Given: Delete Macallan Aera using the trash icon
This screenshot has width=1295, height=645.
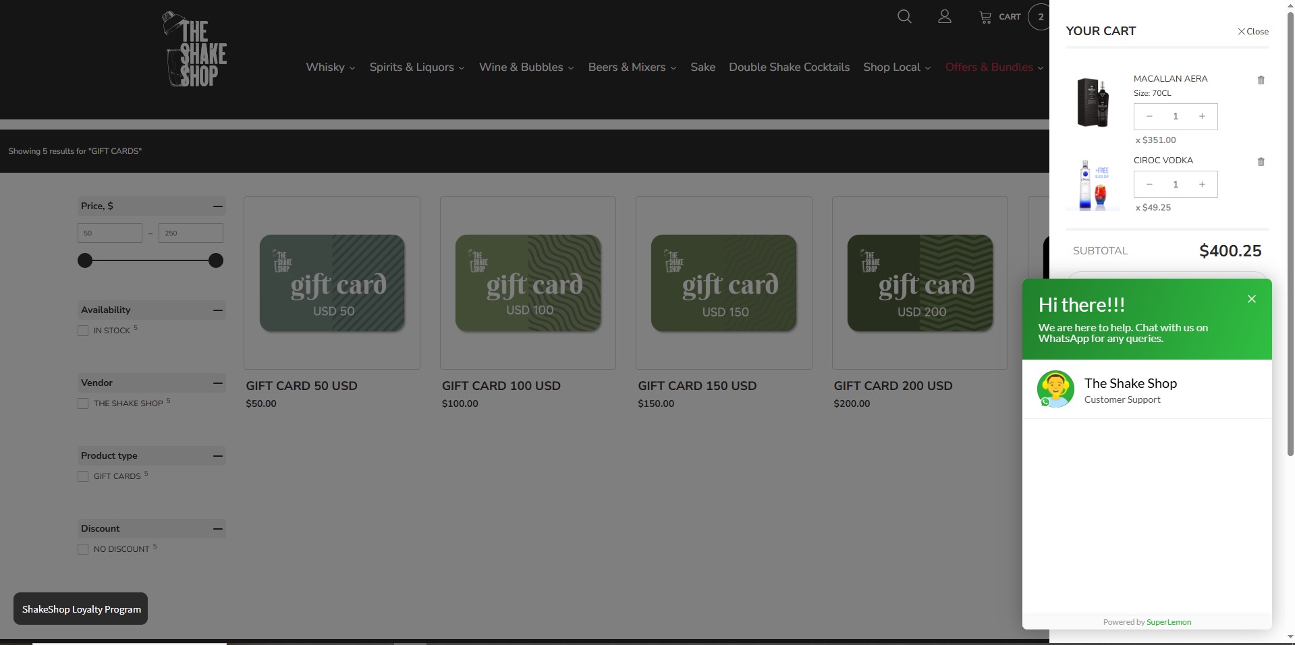Looking at the screenshot, I should [x=1261, y=80].
